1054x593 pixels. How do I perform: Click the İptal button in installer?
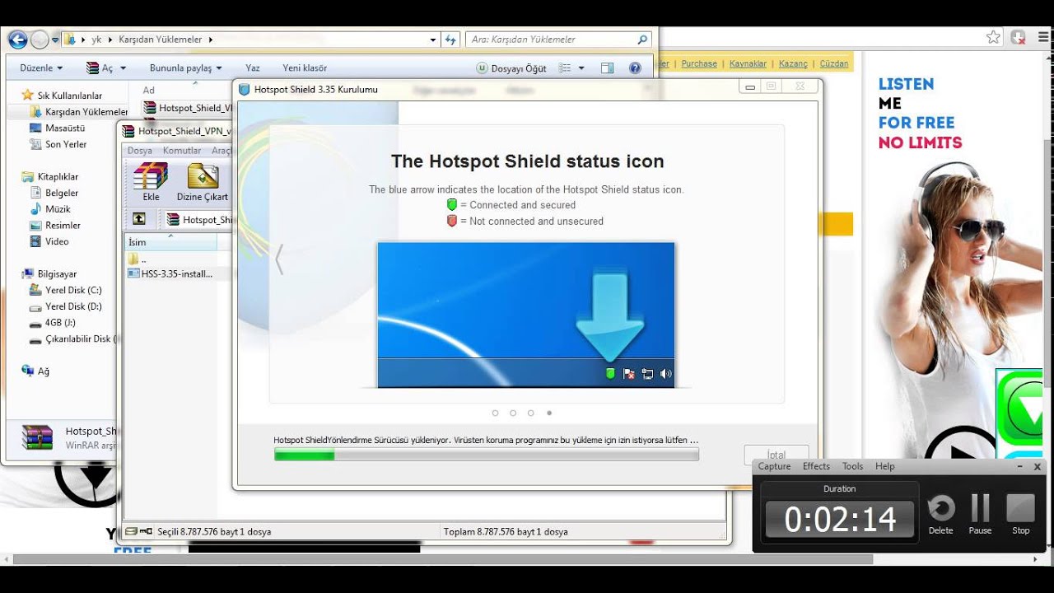coord(776,455)
